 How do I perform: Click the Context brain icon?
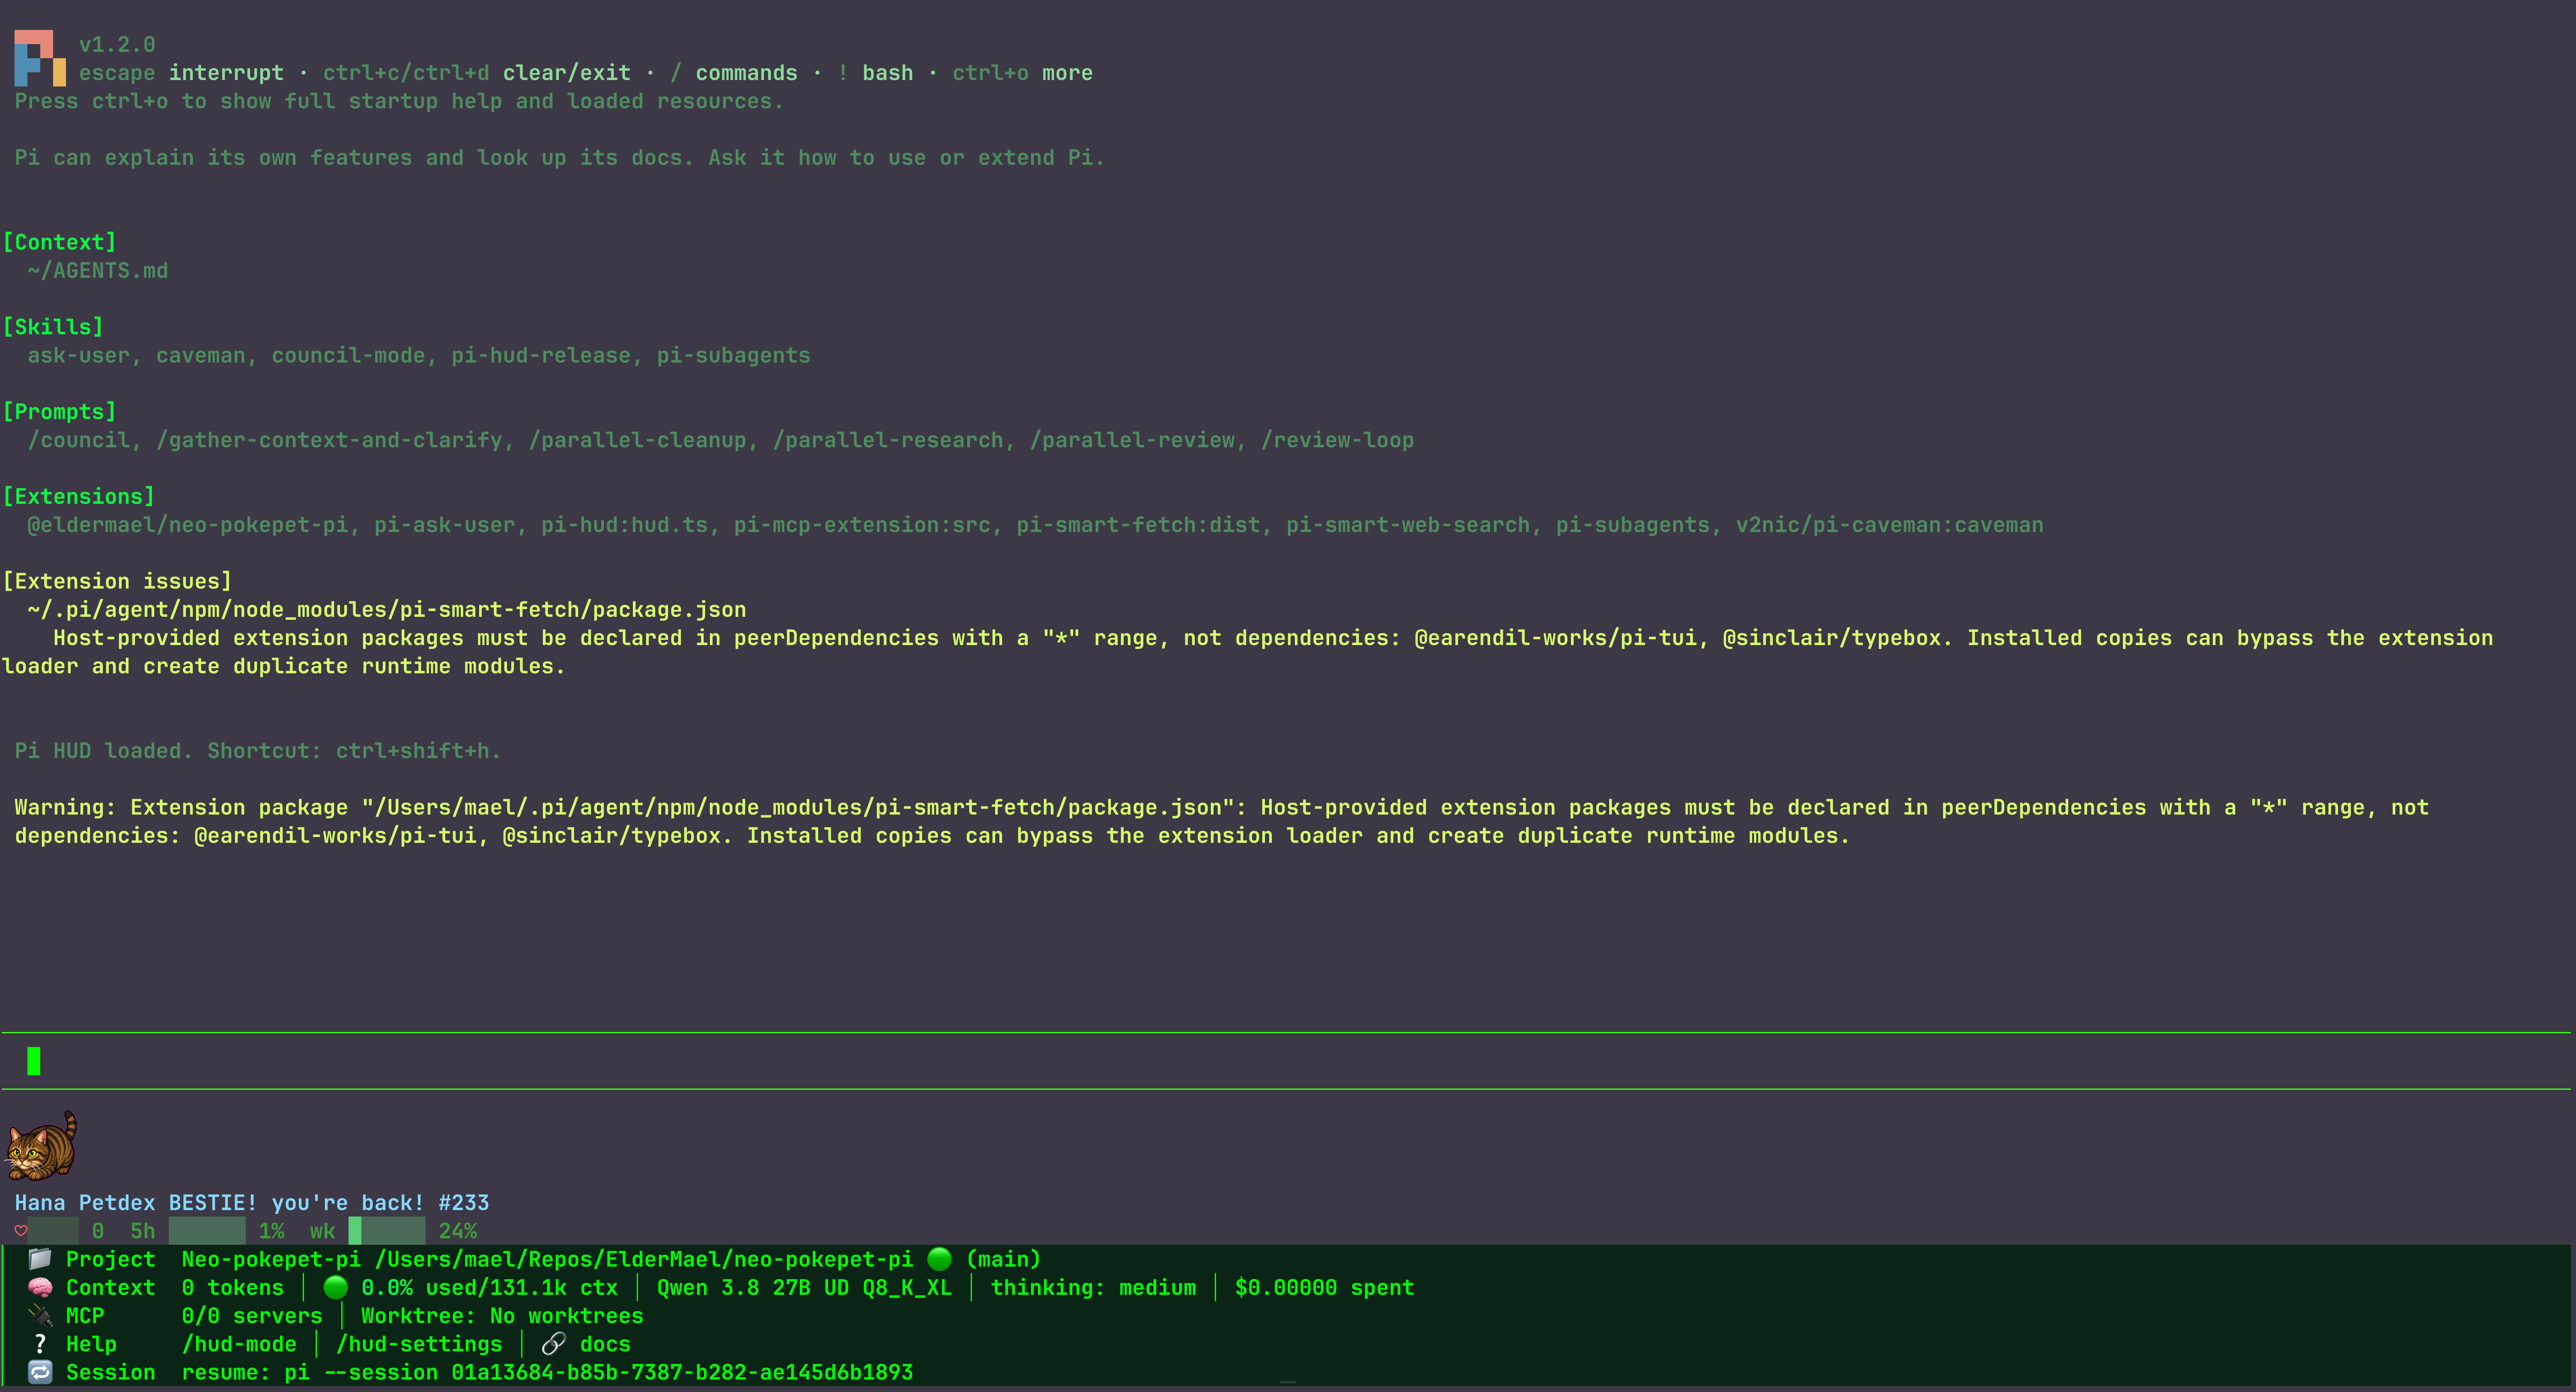40,1287
